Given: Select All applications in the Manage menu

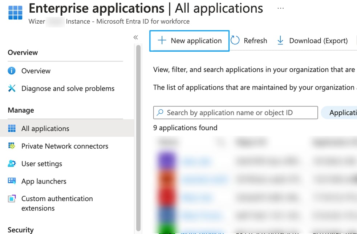Looking at the screenshot, I should (x=45, y=128).
